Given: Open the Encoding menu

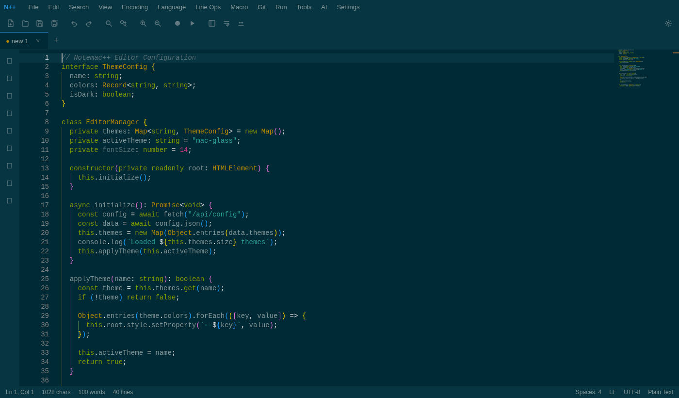Looking at the screenshot, I should (x=134, y=7).
